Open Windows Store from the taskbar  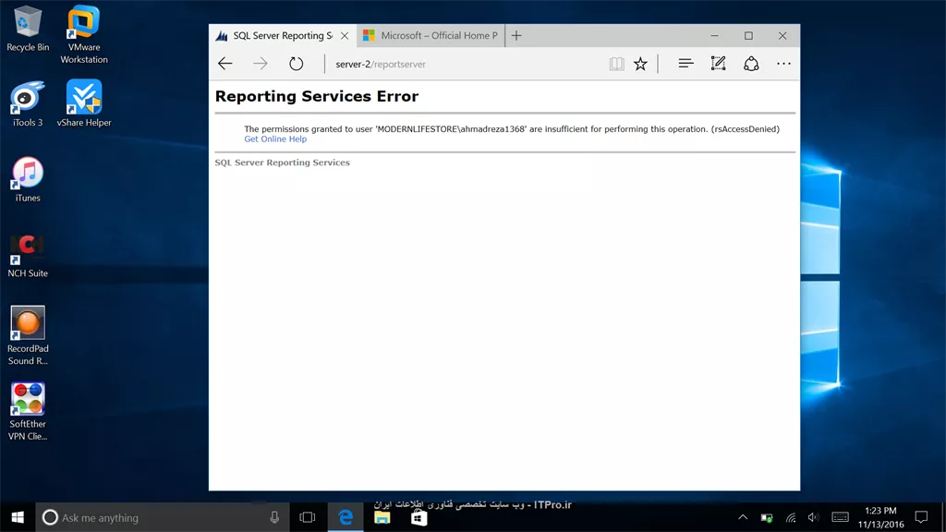pos(418,517)
